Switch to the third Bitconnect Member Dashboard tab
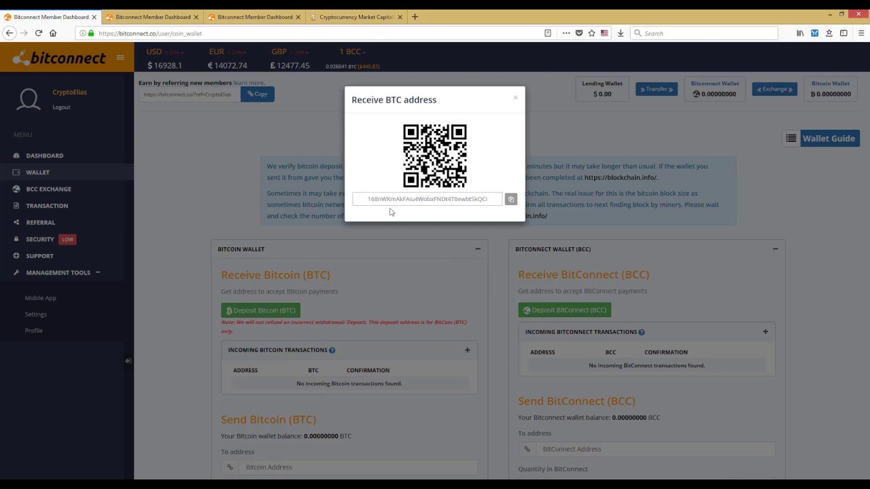The width and height of the screenshot is (870, 489). point(255,16)
